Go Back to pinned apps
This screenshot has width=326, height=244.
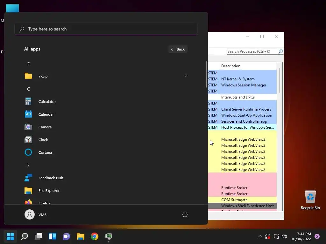point(178,49)
